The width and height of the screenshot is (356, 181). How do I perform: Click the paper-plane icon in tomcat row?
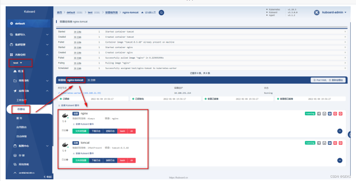[319, 143]
